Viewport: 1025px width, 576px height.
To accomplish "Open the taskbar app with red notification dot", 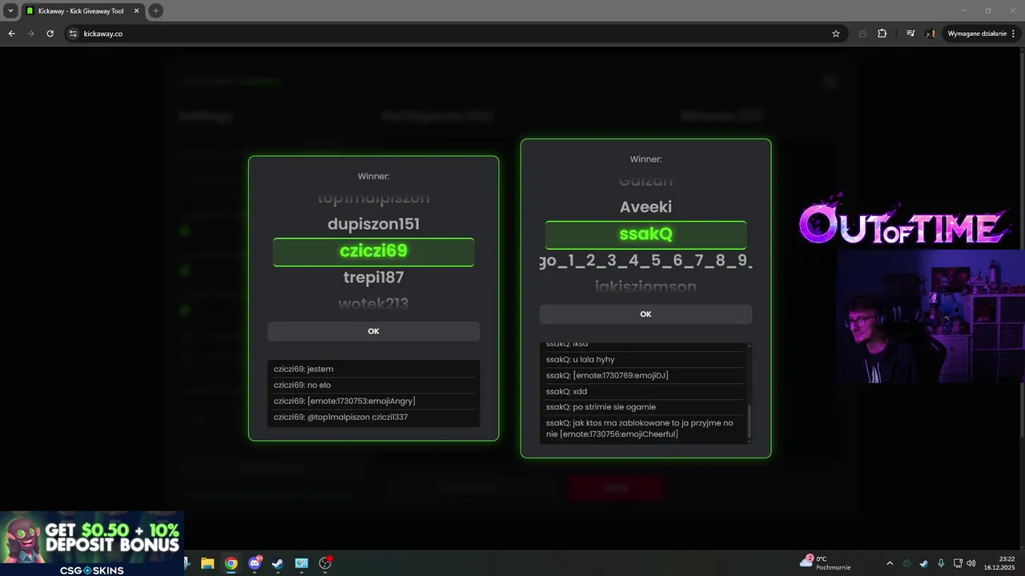I will pos(325,563).
